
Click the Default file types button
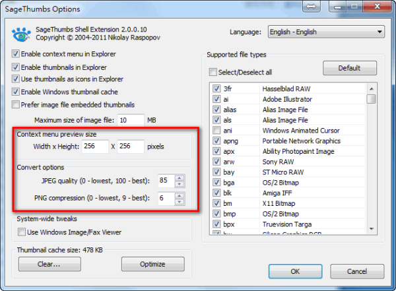tap(350, 68)
